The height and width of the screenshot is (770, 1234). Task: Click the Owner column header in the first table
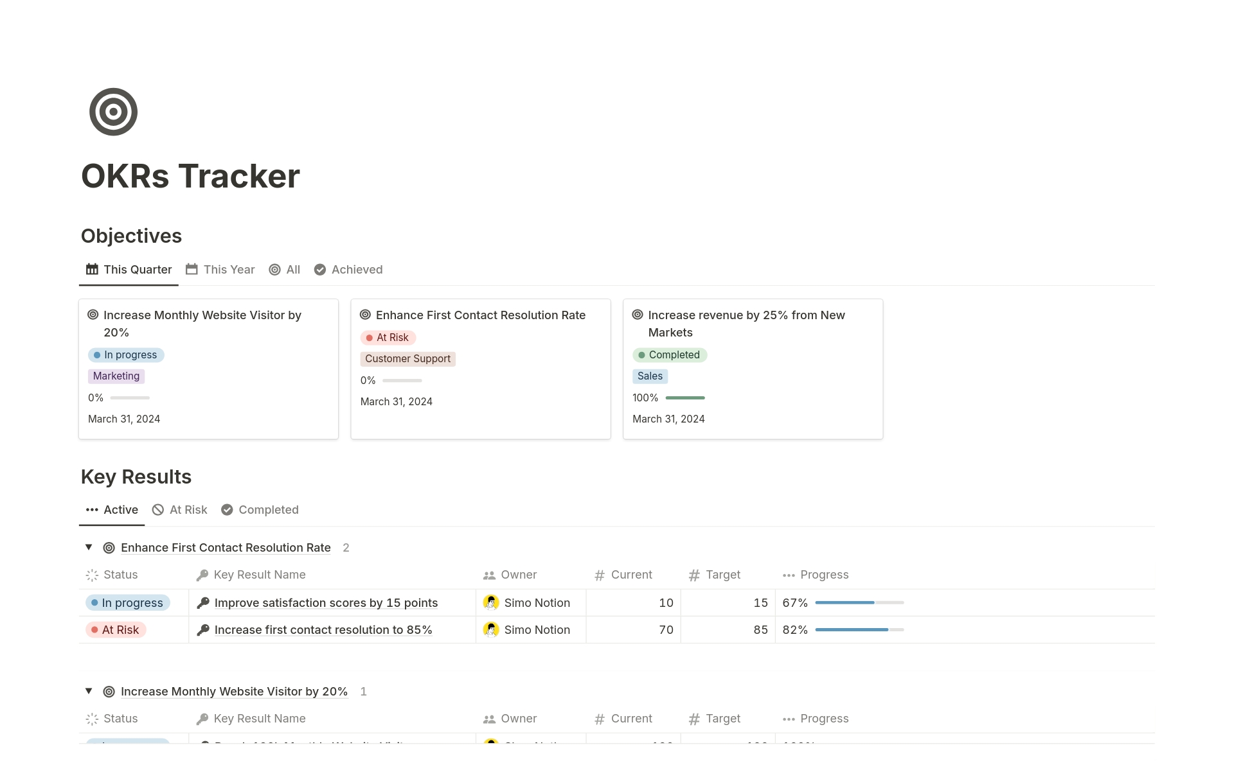point(518,575)
